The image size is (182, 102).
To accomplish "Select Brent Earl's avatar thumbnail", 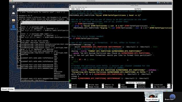I will 172,97.
